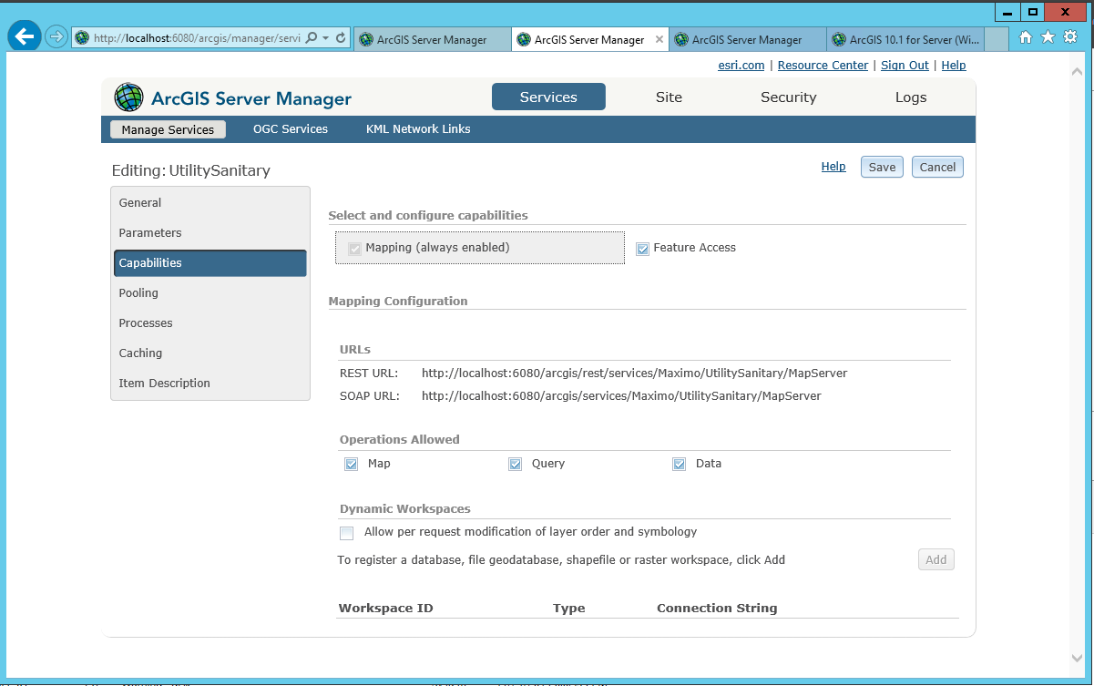Click the Sign Out link
1094x686 pixels.
(x=905, y=66)
